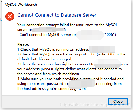Viewport: 133px width, 110px height.
Task: Click the 'Your connection attempt failed' line
Action: click(x=67, y=25)
